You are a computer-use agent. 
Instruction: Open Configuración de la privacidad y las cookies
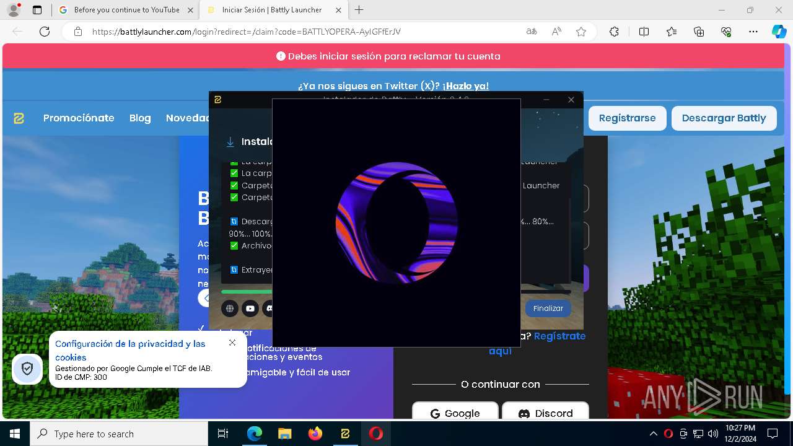click(x=130, y=351)
